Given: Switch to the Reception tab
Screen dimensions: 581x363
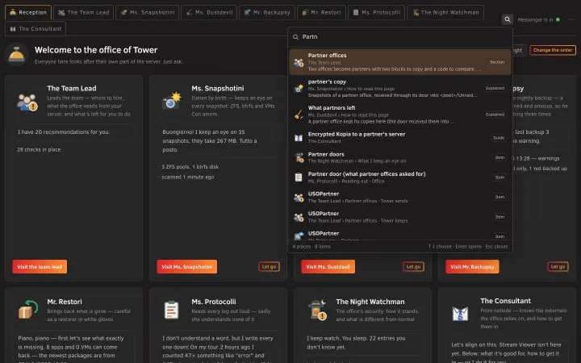Looking at the screenshot, I should [x=28, y=12].
